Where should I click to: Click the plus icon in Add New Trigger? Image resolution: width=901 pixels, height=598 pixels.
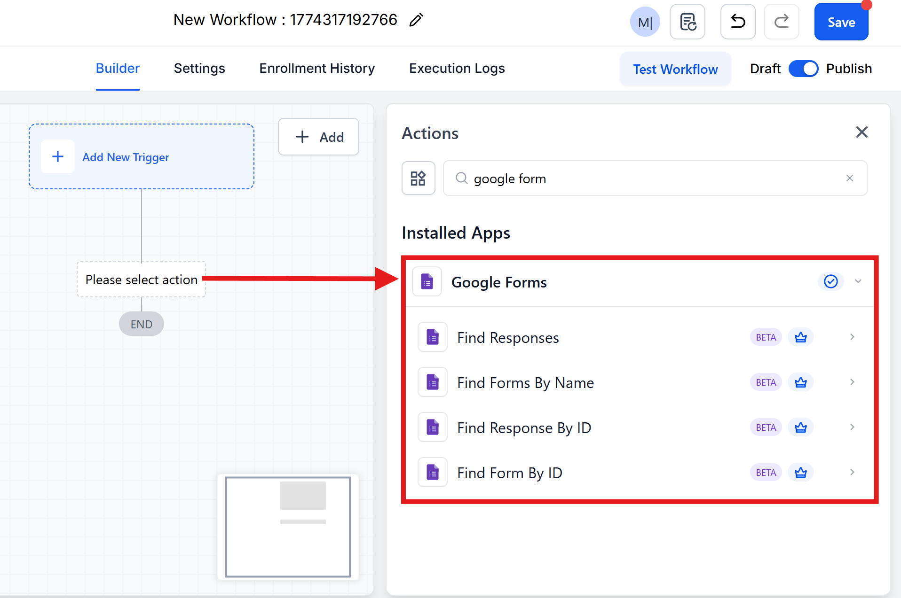tap(58, 156)
